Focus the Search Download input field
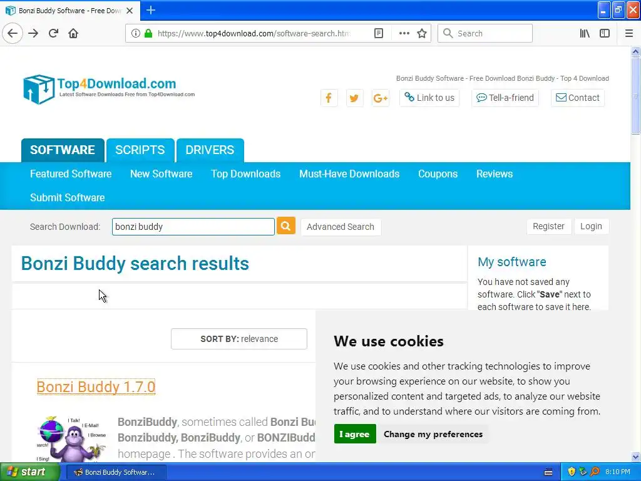 tap(193, 227)
